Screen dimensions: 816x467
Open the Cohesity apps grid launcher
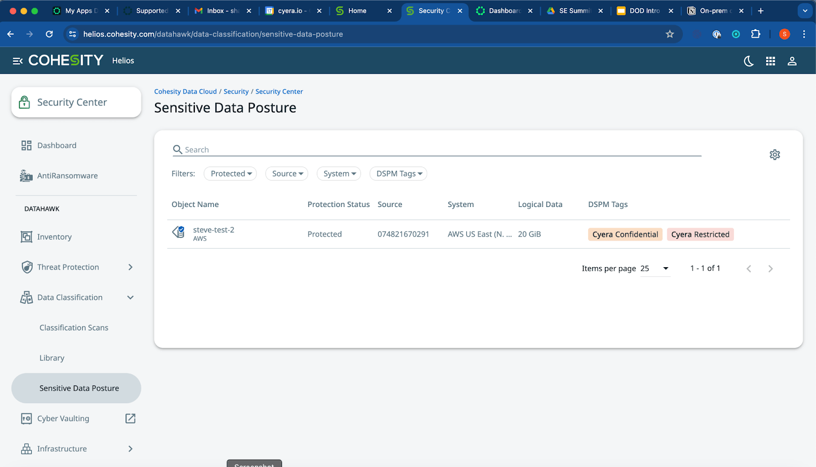[x=770, y=61]
